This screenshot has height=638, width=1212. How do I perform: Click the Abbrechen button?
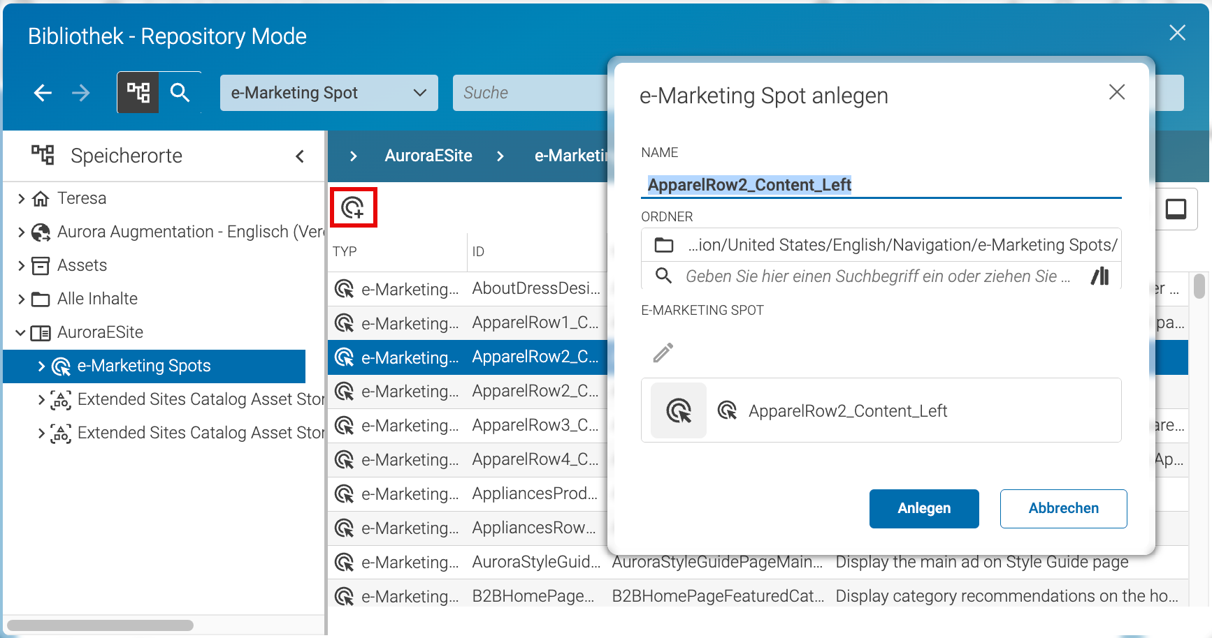pos(1063,509)
